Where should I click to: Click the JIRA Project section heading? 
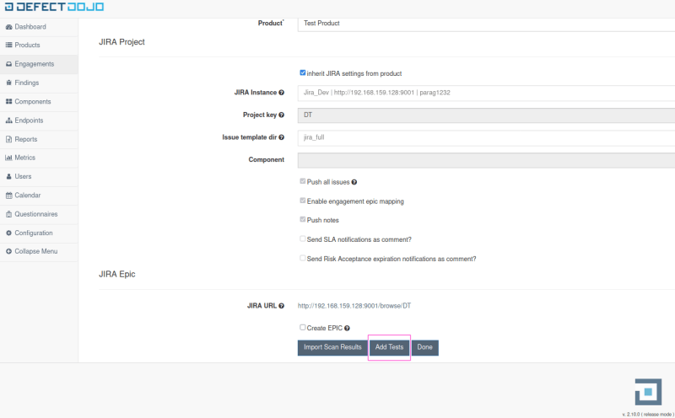[x=121, y=41]
